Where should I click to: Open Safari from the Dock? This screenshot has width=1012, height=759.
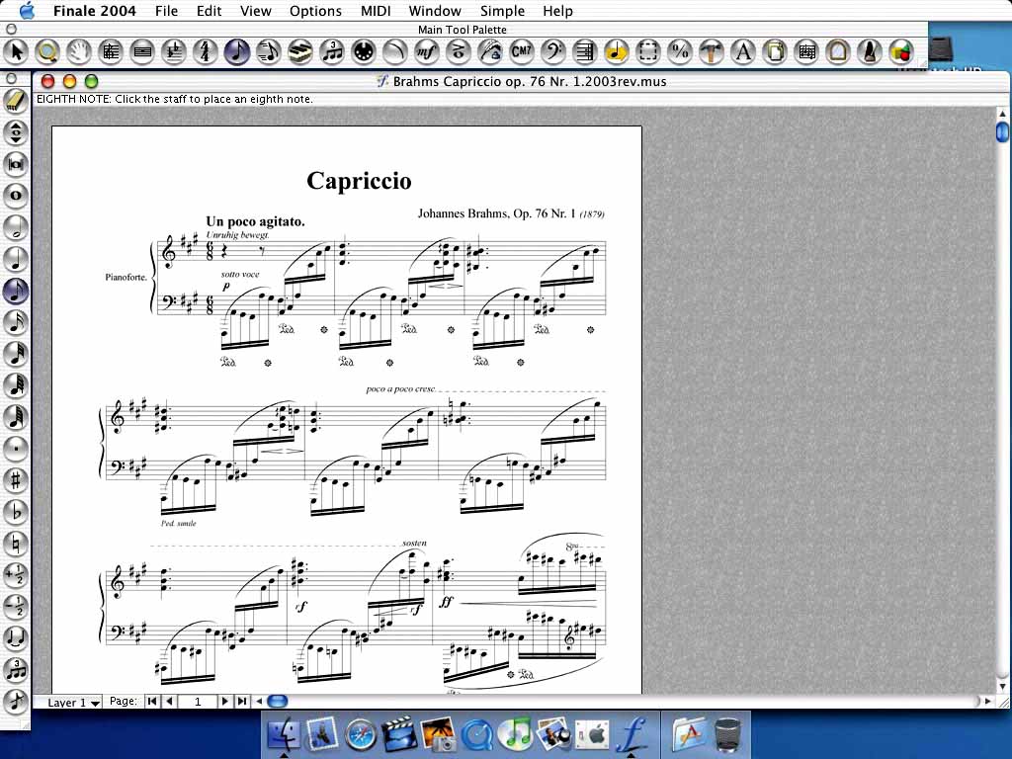361,734
